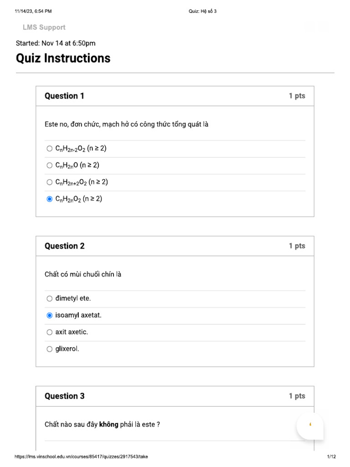Viewport: 350px width, 467px height.
Task: Select the CnH2nO2 (n ≥ 2) answer
Action: [x=50, y=199]
